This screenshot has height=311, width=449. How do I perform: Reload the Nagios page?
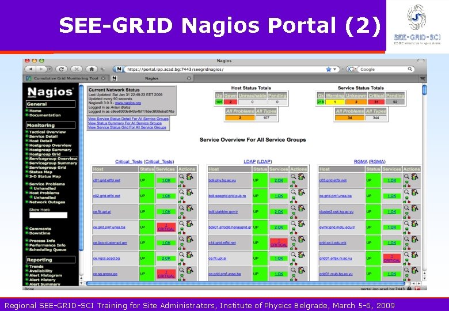click(61, 69)
